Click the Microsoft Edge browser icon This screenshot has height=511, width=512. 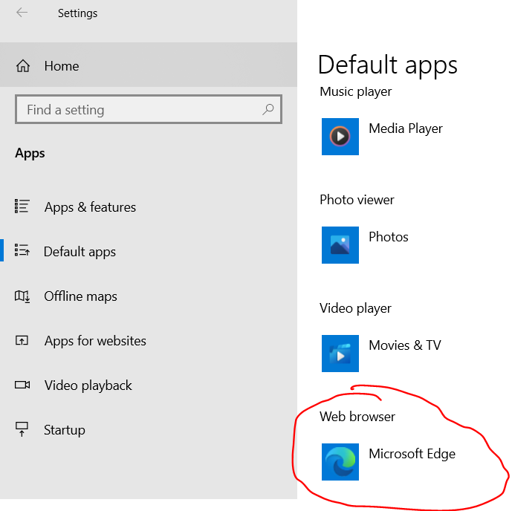click(340, 462)
